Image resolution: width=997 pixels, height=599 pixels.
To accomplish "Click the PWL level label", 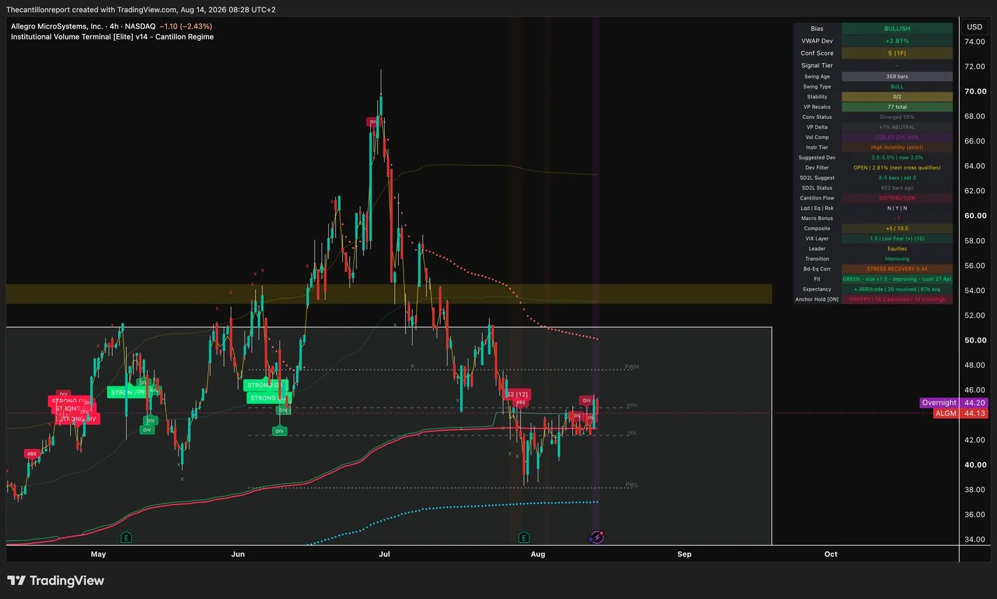I will 631,485.
